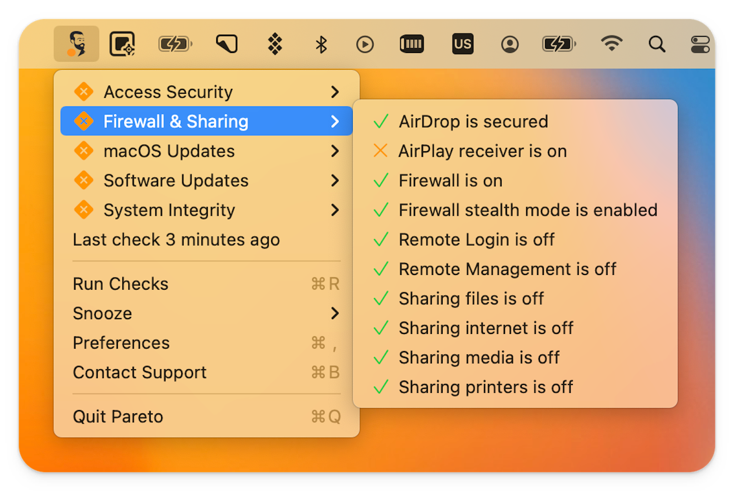
Task: Open the System Integrity submenu
Action: click(x=169, y=210)
